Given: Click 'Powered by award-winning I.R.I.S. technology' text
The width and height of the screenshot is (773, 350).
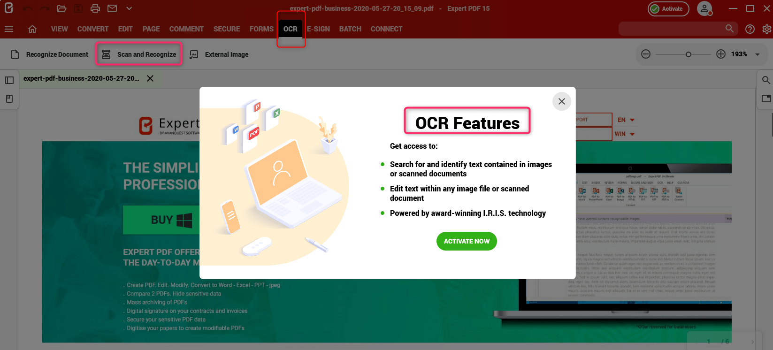Looking at the screenshot, I should [x=468, y=213].
